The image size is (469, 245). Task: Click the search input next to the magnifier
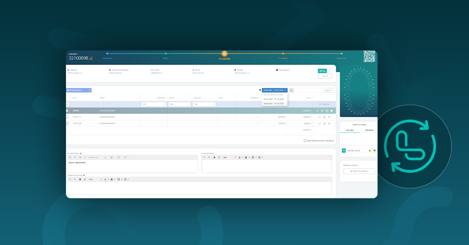pos(308,90)
